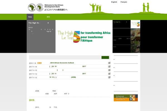
Task: Click the '2017 11 18' news date
Action: (33, 67)
